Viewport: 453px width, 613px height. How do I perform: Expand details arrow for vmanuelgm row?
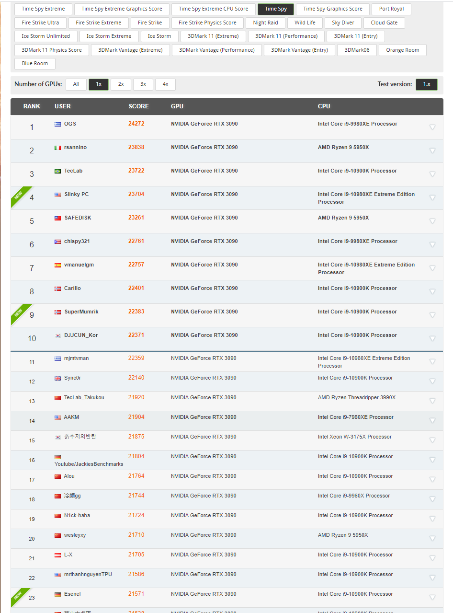tap(432, 268)
